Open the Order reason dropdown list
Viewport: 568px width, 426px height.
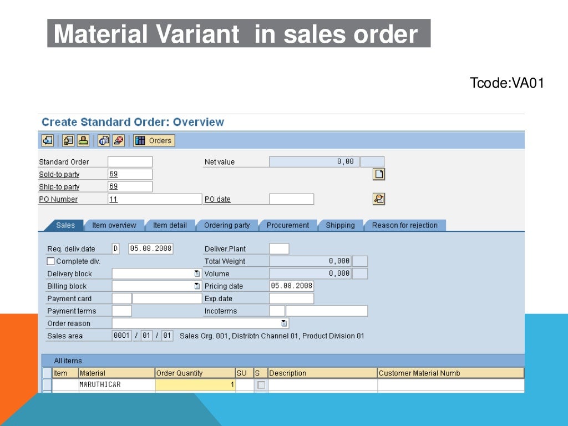click(284, 323)
